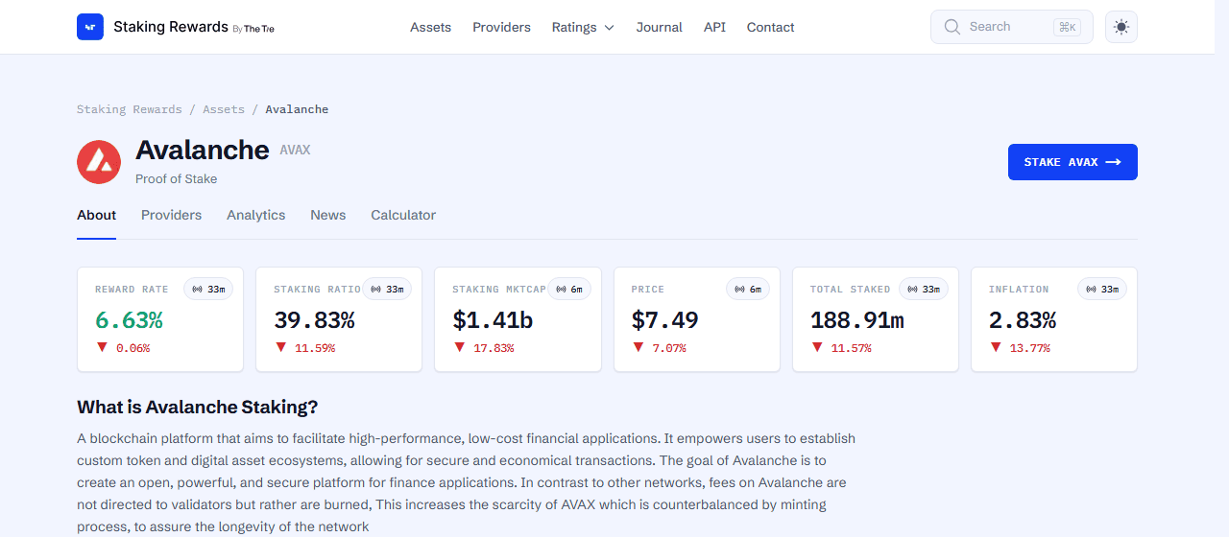
Task: Click the red down arrow beside 11.59%
Action: pyautogui.click(x=280, y=347)
